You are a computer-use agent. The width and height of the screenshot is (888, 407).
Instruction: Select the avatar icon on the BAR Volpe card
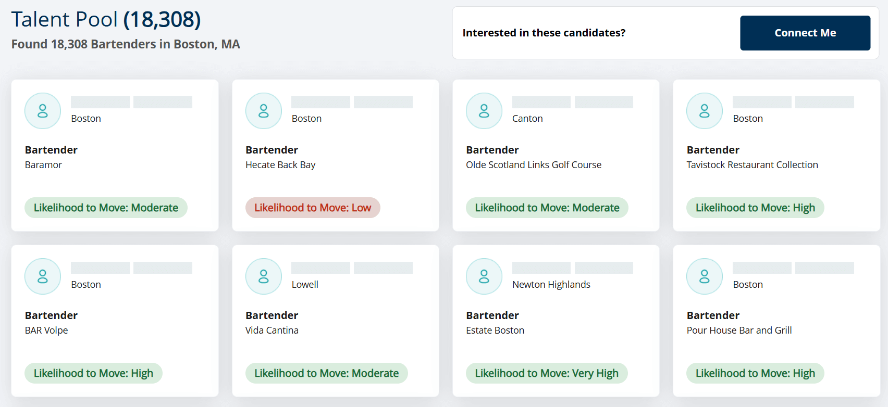point(43,276)
